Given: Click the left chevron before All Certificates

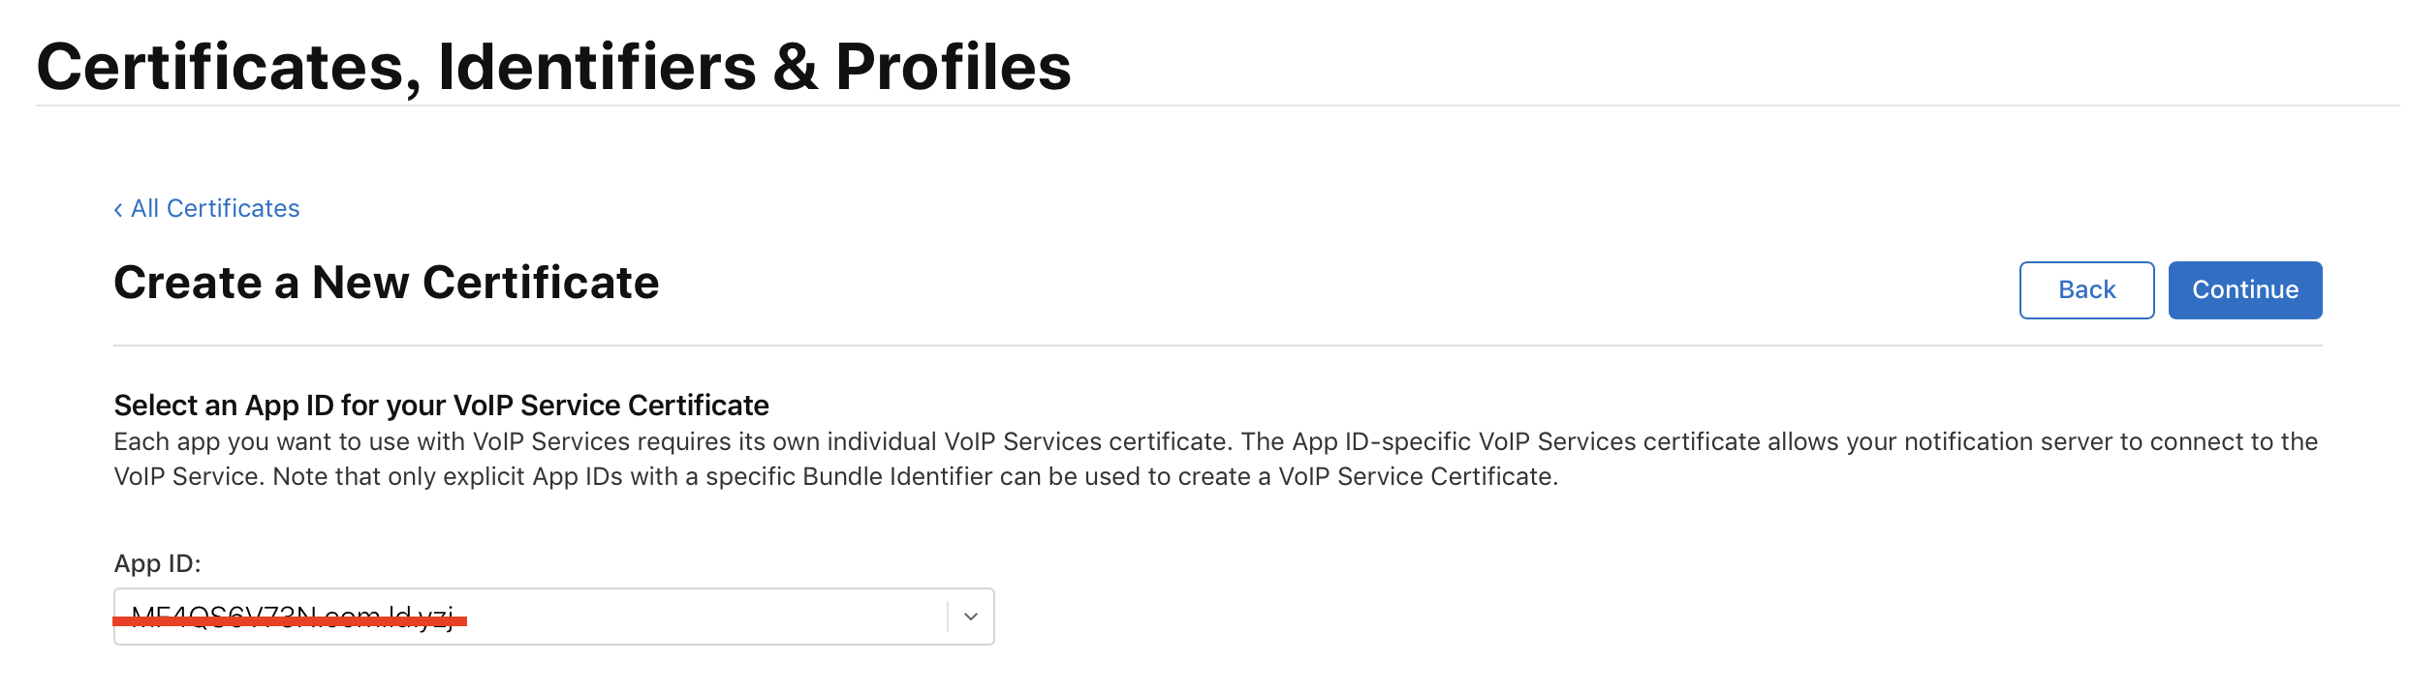Looking at the screenshot, I should pos(118,210).
